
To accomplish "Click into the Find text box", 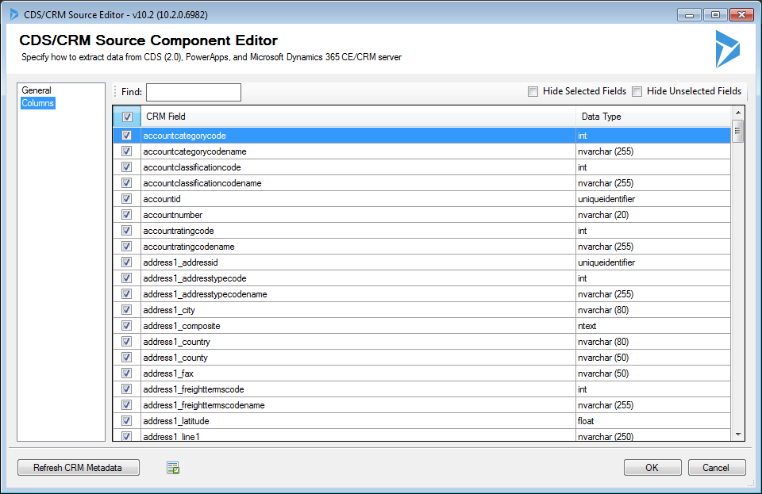I will [x=194, y=92].
